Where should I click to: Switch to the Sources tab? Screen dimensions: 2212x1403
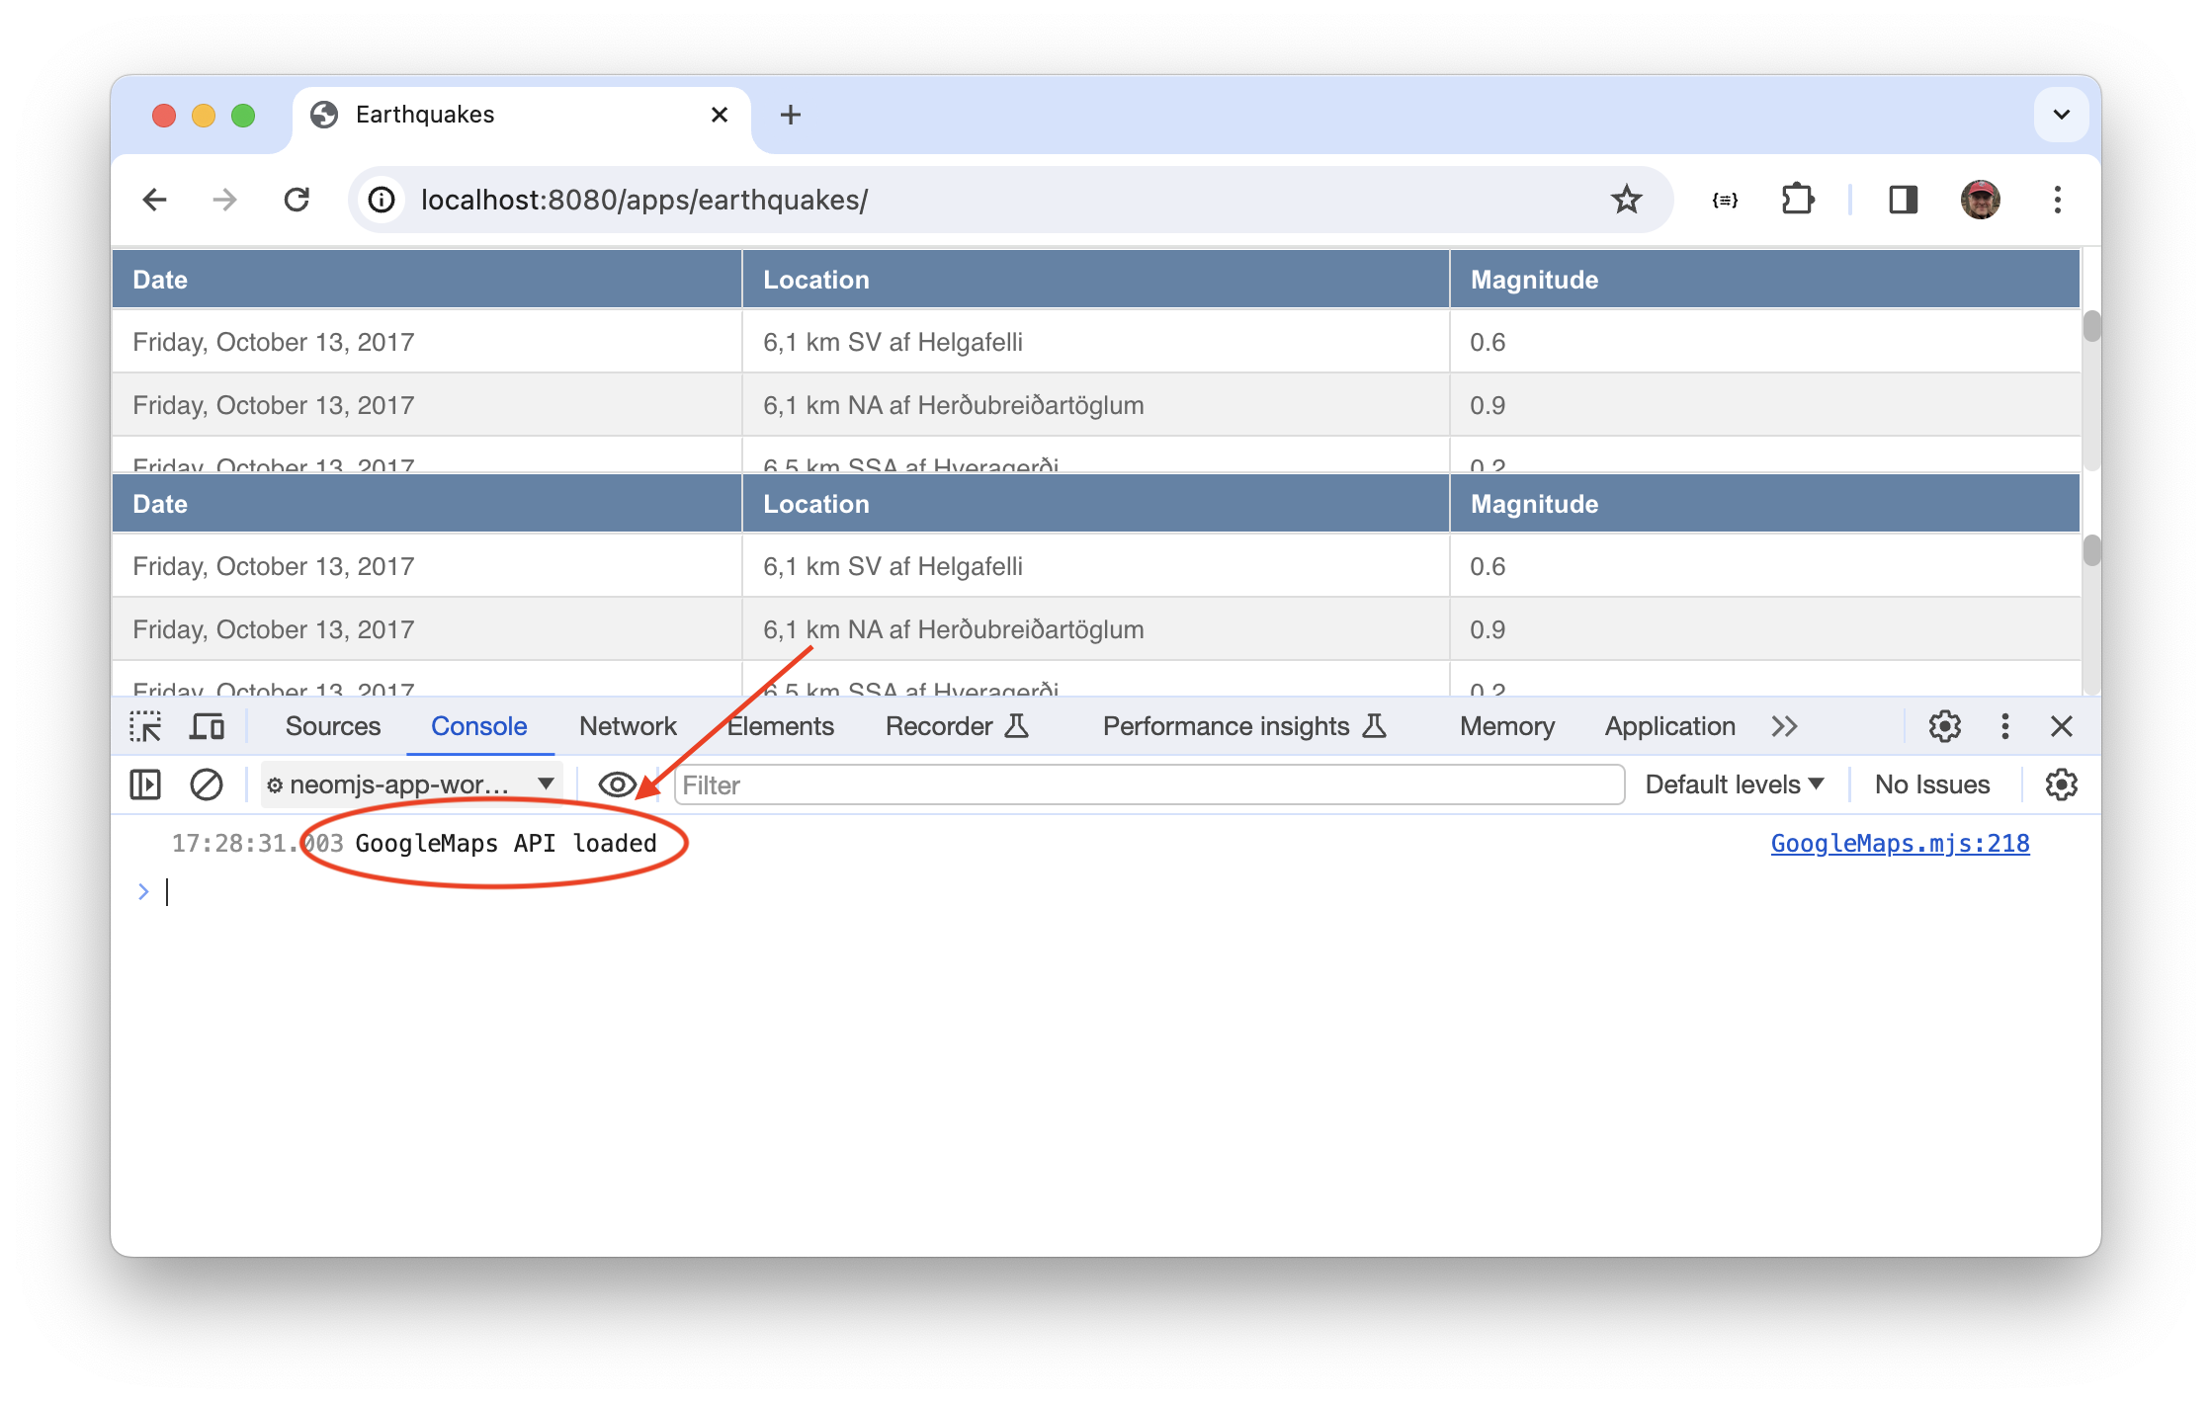[x=332, y=727]
